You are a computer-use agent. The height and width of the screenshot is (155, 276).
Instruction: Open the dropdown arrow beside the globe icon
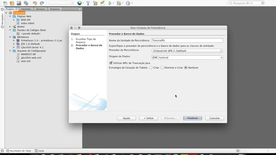coord(83,3)
